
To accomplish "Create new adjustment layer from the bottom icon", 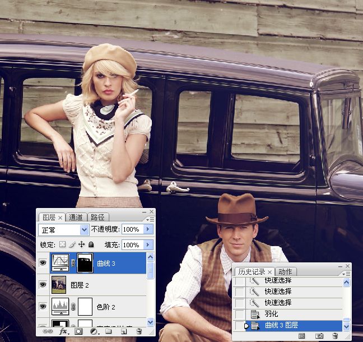I will pos(93,331).
